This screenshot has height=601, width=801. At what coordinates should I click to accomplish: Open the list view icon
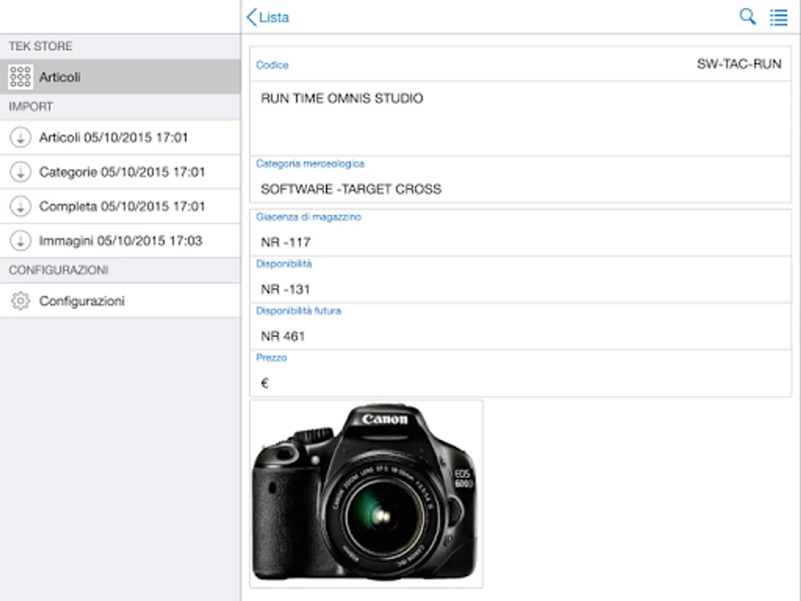pyautogui.click(x=778, y=17)
